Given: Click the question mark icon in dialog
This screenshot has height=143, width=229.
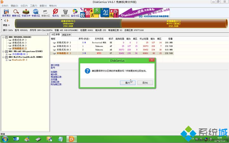Looking at the screenshot, I should 87,71.
